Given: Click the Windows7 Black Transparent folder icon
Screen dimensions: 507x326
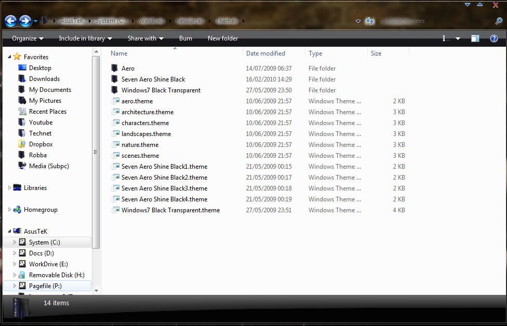Looking at the screenshot, I should [x=115, y=90].
